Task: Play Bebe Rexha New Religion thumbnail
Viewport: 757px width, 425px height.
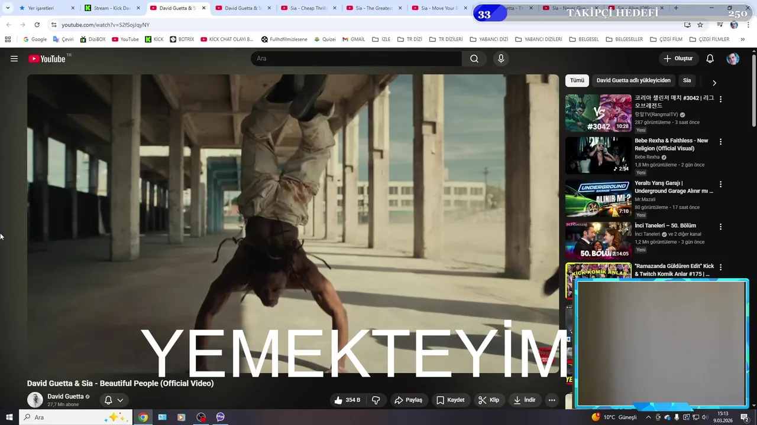Action: pos(598,155)
